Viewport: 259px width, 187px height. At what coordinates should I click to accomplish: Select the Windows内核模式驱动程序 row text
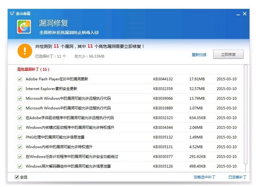[70, 127]
